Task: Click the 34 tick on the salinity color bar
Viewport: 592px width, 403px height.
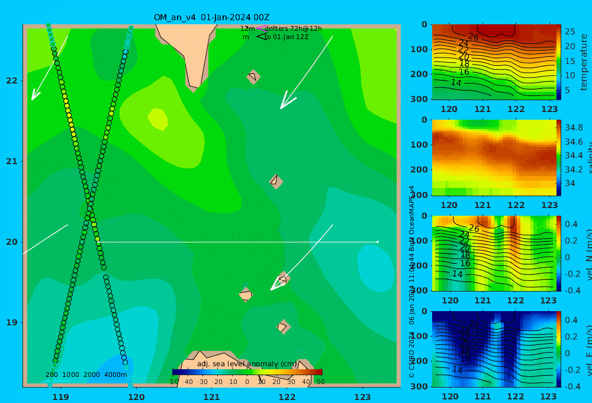Action: click(570, 183)
